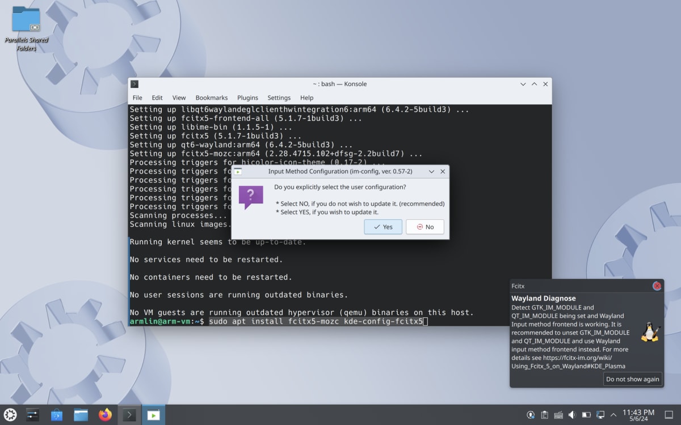Select the im-config task in taskbar
Image resolution: width=681 pixels, height=425 pixels.
tap(153, 415)
